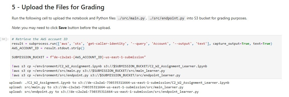Click the f-string "de-c2w2a1-...-submission" value
This screenshot has width=289, height=97.
point(98,57)
